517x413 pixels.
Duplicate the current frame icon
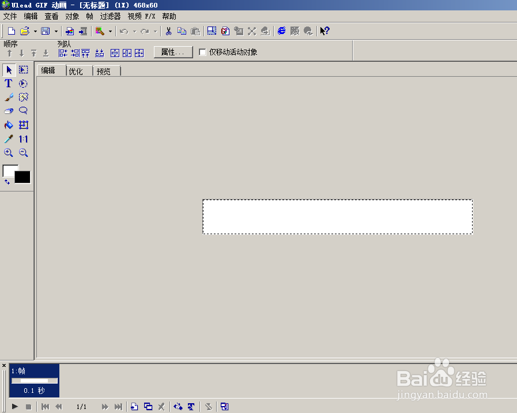click(148, 407)
